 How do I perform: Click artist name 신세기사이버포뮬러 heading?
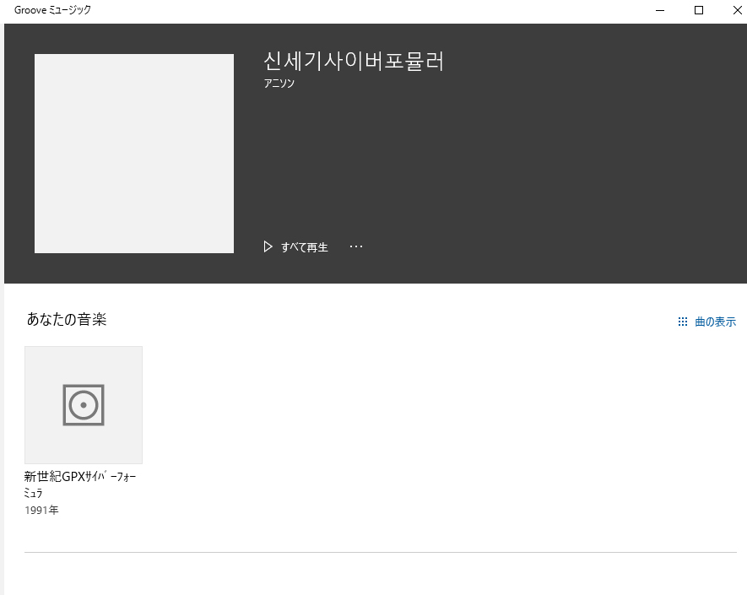point(354,61)
